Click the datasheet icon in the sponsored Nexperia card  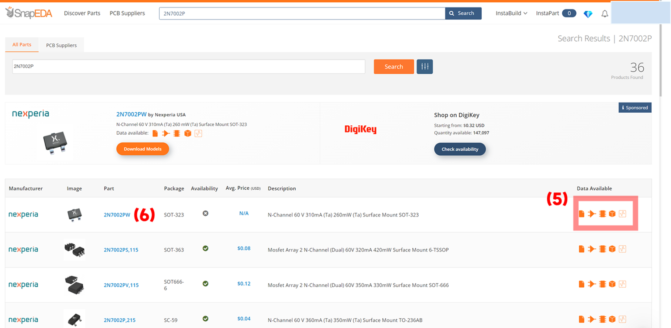(155, 133)
